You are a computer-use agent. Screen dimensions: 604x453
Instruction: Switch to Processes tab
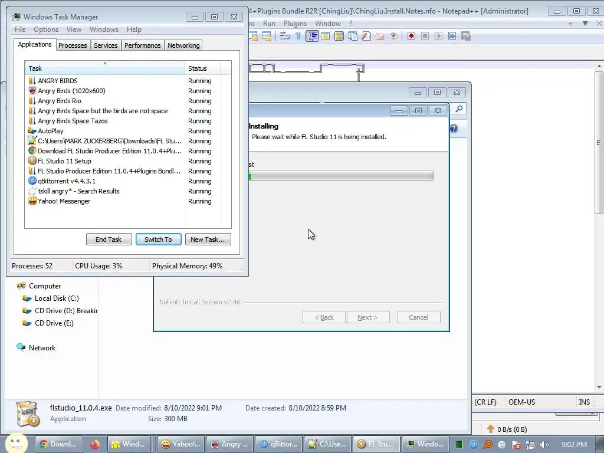point(73,45)
